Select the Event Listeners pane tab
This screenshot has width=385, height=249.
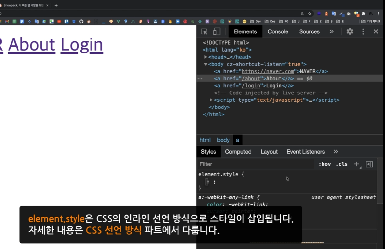[306, 152]
